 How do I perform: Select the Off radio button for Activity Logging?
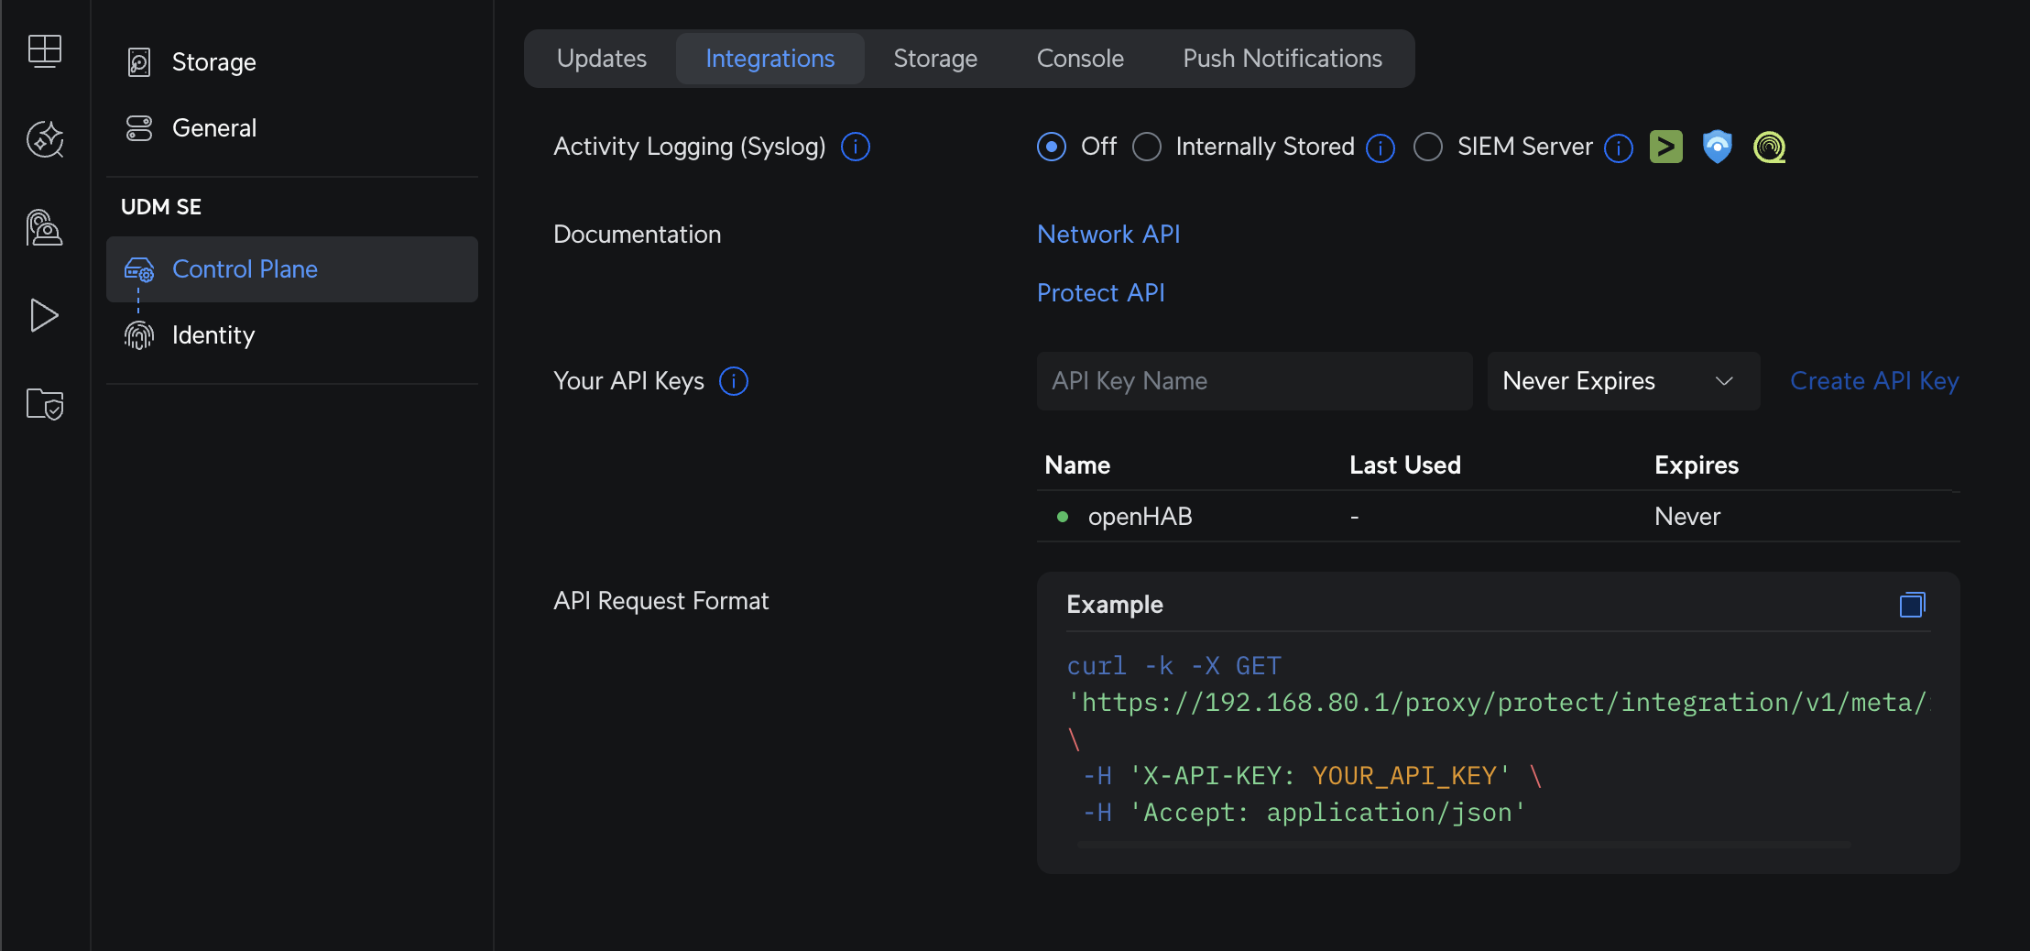pos(1051,147)
